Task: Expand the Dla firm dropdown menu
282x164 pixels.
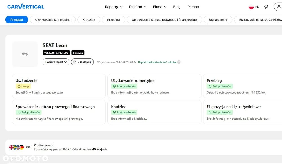Action: tap(138, 7)
